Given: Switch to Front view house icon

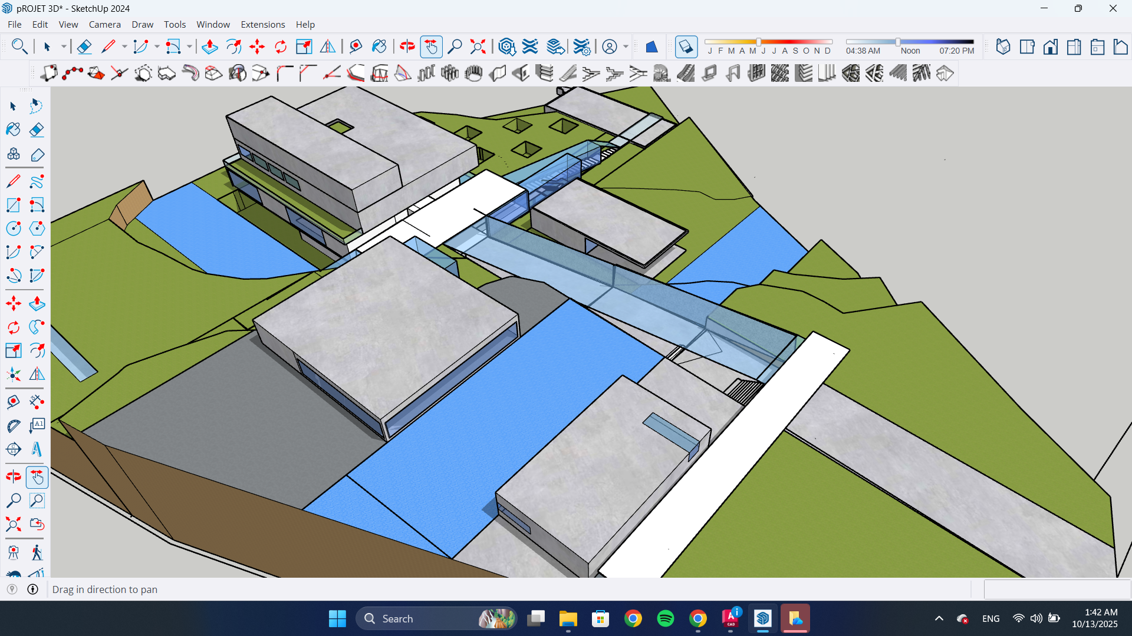Looking at the screenshot, I should [1050, 47].
